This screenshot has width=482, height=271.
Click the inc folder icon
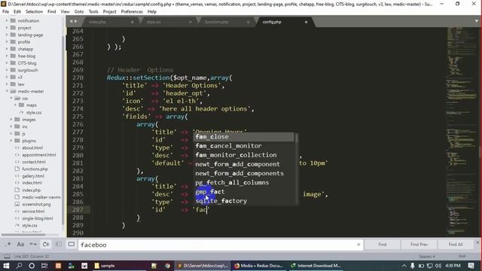pos(17,126)
